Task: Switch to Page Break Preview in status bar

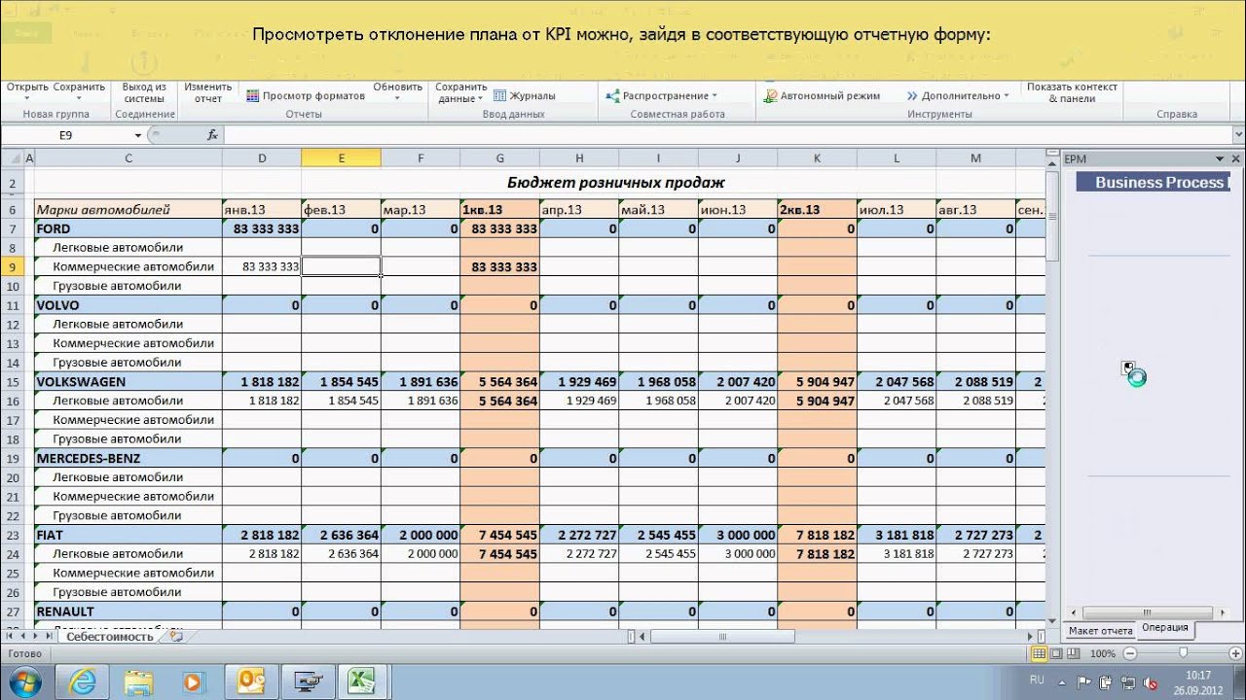Action: tap(1072, 654)
